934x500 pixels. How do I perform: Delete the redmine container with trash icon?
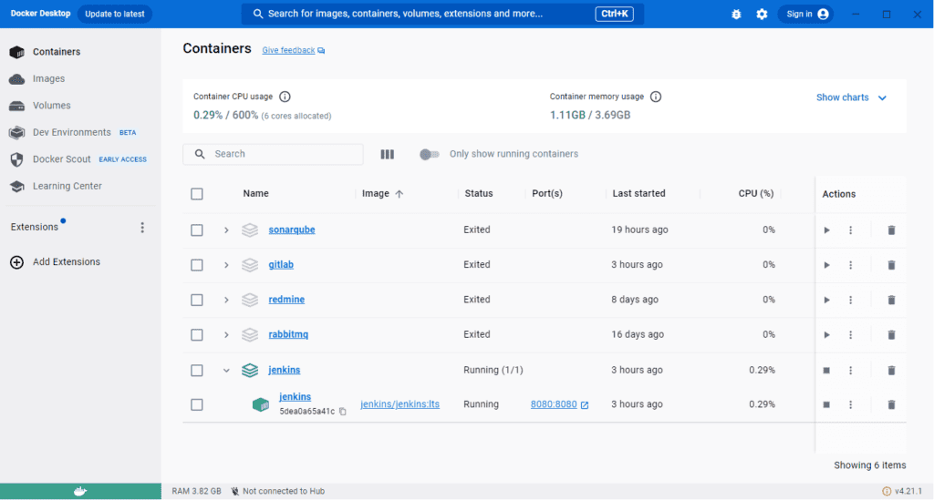pos(891,301)
